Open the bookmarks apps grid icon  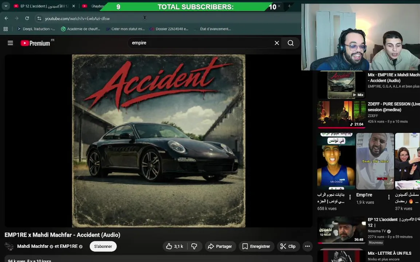click(x=5, y=29)
